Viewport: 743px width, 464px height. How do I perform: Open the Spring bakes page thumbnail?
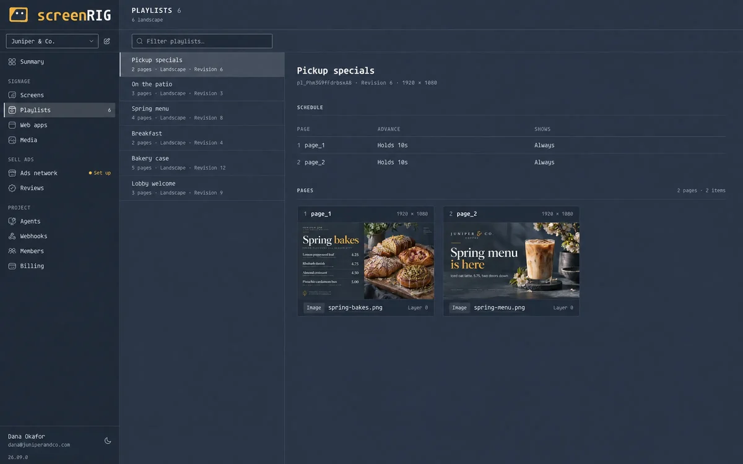pyautogui.click(x=366, y=260)
